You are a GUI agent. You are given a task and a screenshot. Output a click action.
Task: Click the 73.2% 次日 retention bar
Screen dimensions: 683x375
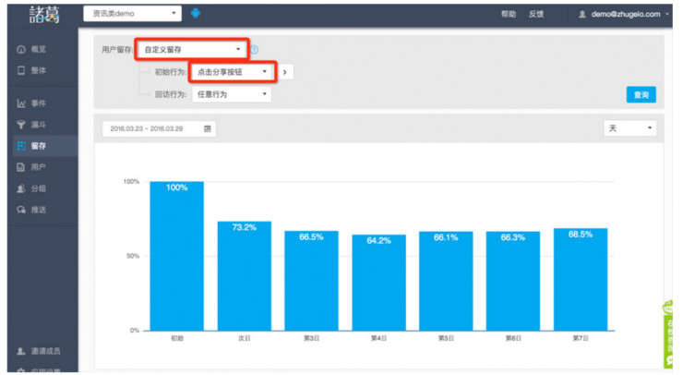[244, 275]
